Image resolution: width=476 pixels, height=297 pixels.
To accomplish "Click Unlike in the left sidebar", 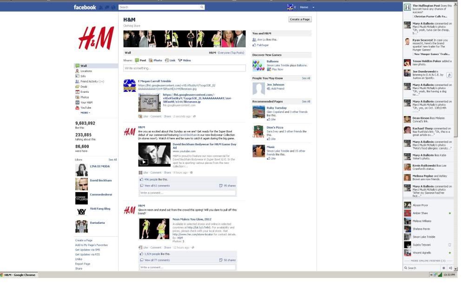I will point(79,259).
